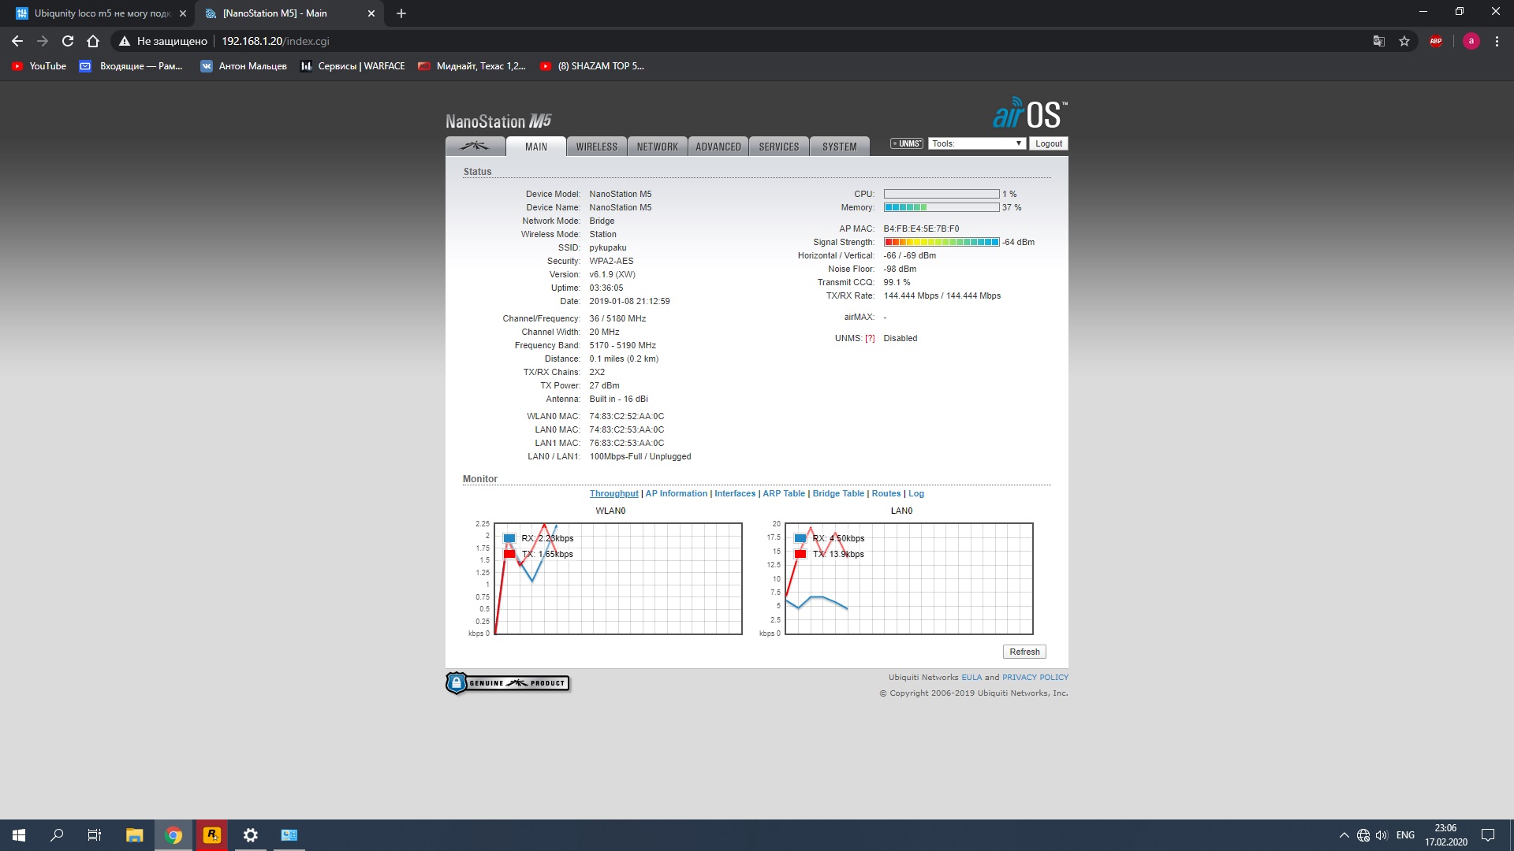Open the EULA link

971,678
